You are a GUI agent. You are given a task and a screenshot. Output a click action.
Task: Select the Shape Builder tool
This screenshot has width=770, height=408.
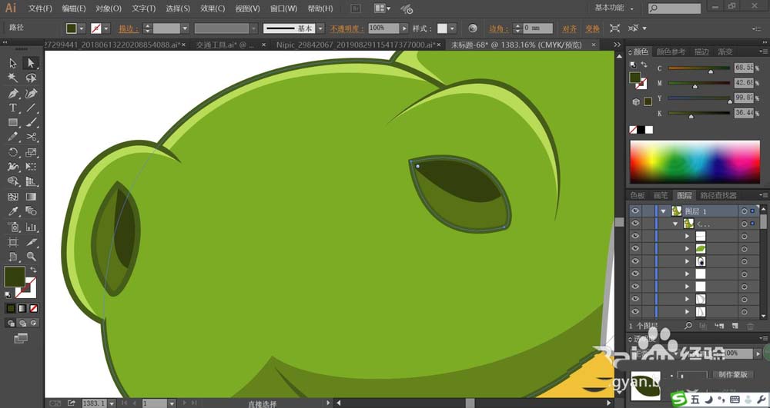click(x=13, y=181)
